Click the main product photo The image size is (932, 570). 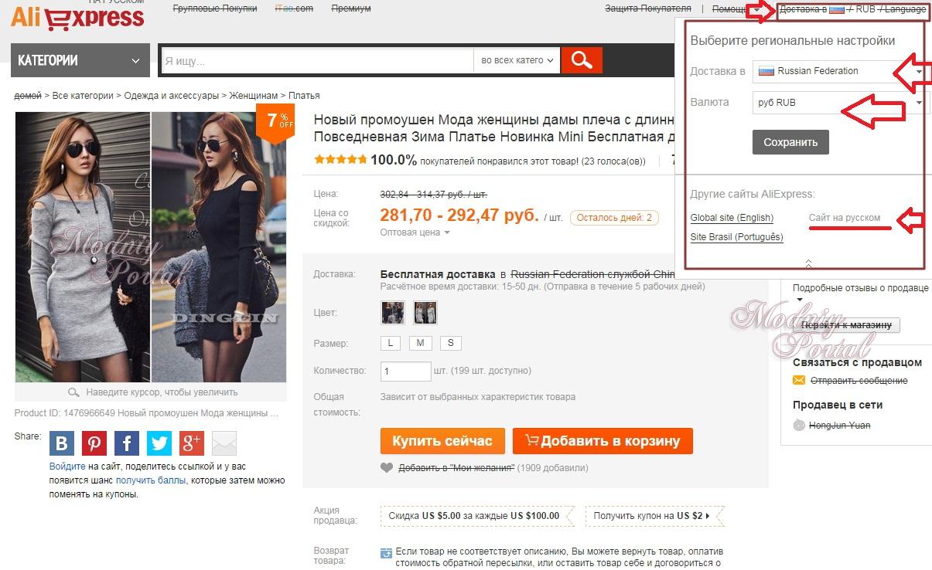[151, 247]
